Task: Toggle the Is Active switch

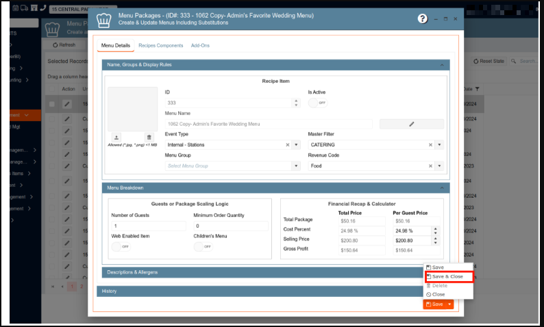Action: tap(317, 103)
